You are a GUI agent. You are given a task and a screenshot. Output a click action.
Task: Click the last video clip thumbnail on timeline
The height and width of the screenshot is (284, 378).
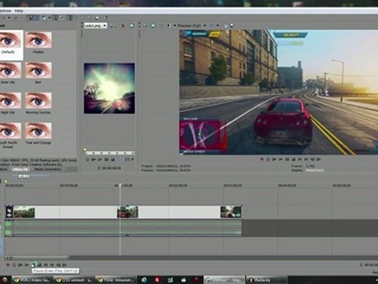point(231,212)
